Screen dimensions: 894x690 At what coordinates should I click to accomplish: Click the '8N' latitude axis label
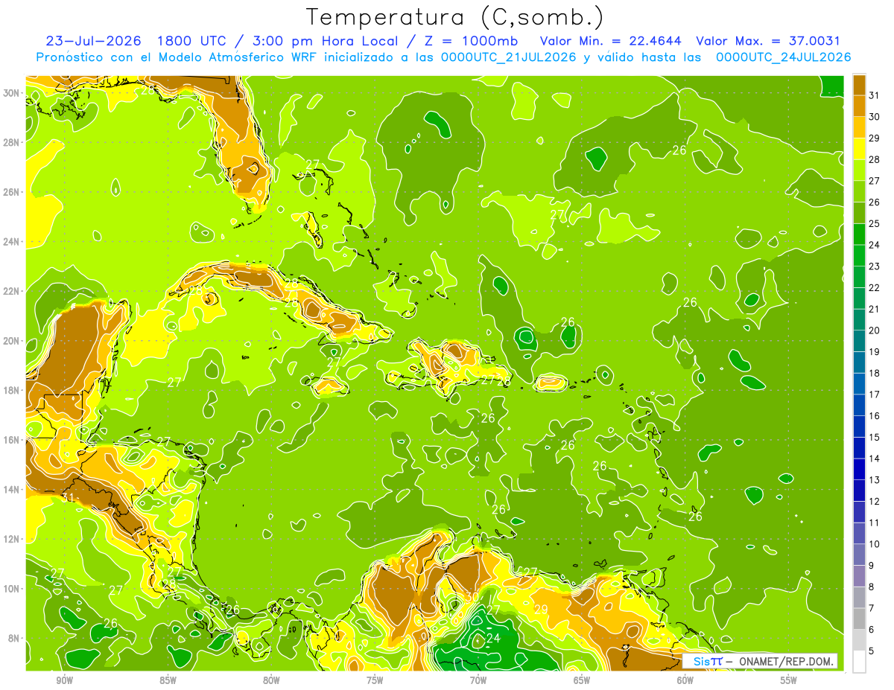pyautogui.click(x=14, y=638)
